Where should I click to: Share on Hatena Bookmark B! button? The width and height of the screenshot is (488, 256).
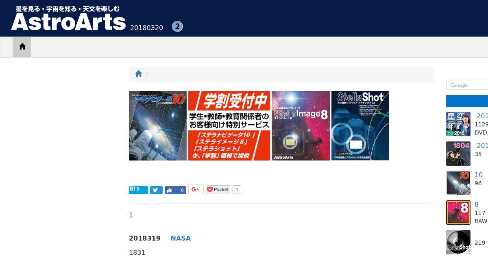coord(138,190)
